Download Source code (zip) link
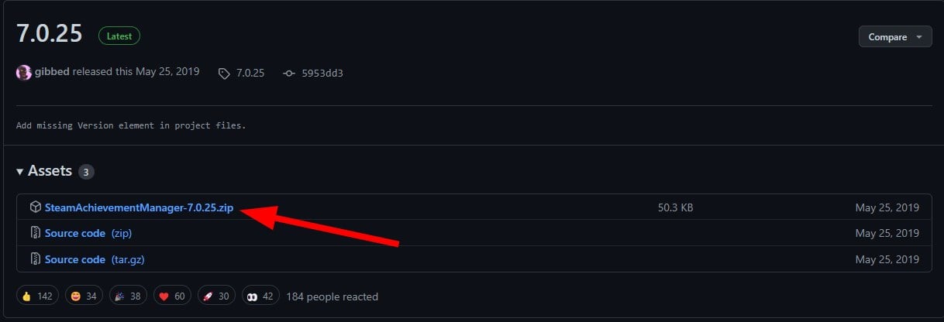Viewport: 944px width, 322px height. 93,233
